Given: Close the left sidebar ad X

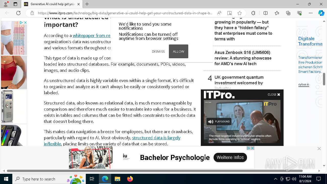Looking at the screenshot, I should point(25,23).
